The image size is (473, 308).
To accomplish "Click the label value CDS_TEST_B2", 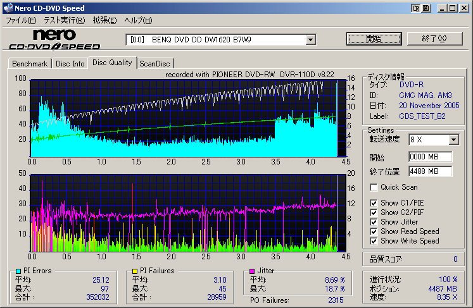I will tap(422, 116).
